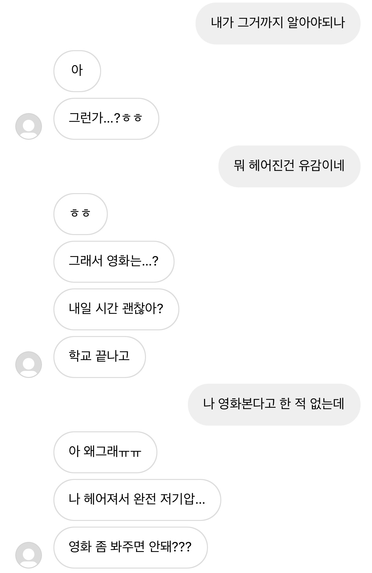Click the avatar beside the '그런가...?ㅎㅎ' message
372x573 pixels.
click(29, 126)
